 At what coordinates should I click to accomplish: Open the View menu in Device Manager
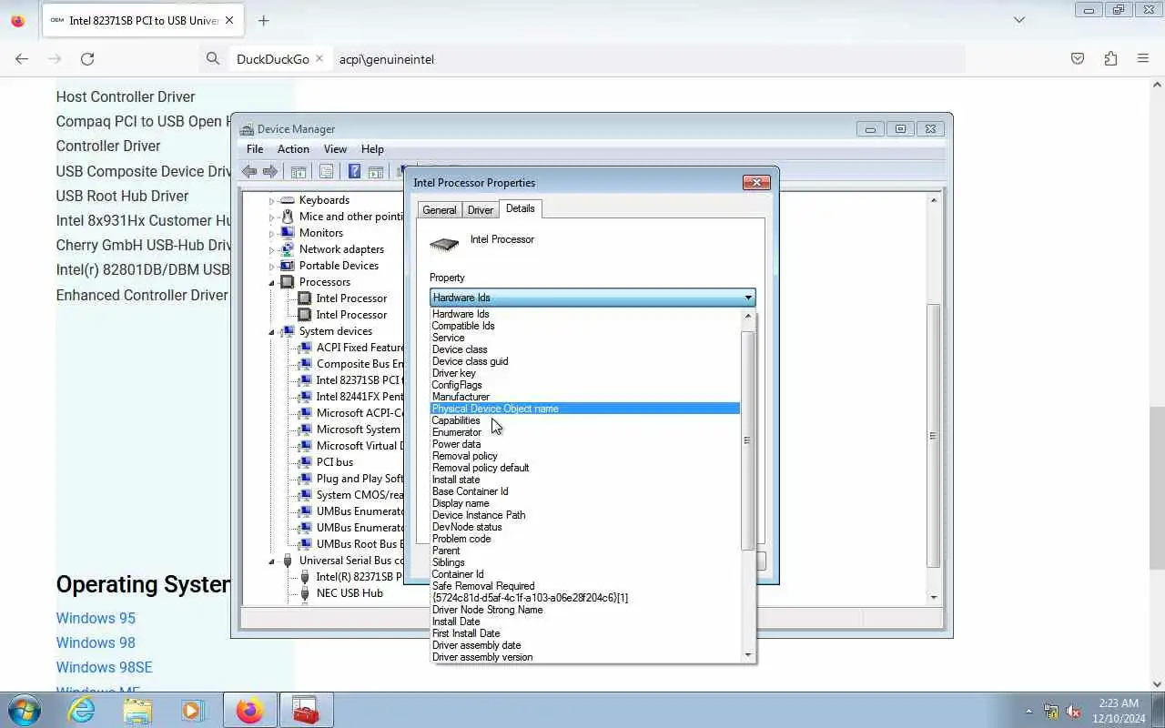[335, 149]
